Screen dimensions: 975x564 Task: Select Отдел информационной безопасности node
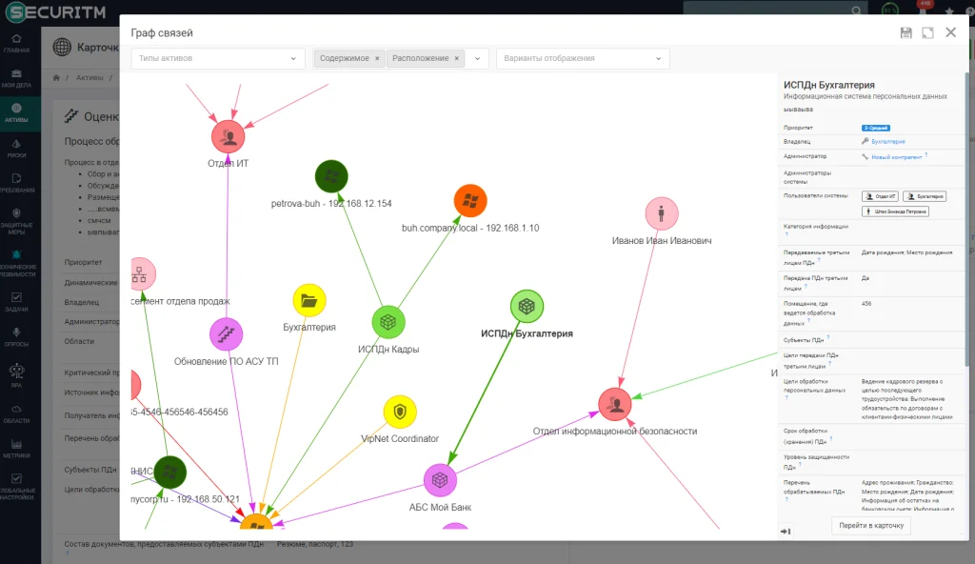point(615,405)
